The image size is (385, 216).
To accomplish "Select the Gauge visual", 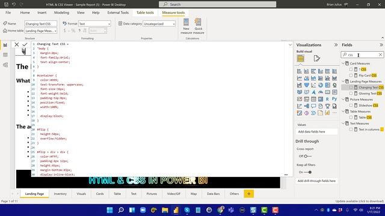I will 321,92.
